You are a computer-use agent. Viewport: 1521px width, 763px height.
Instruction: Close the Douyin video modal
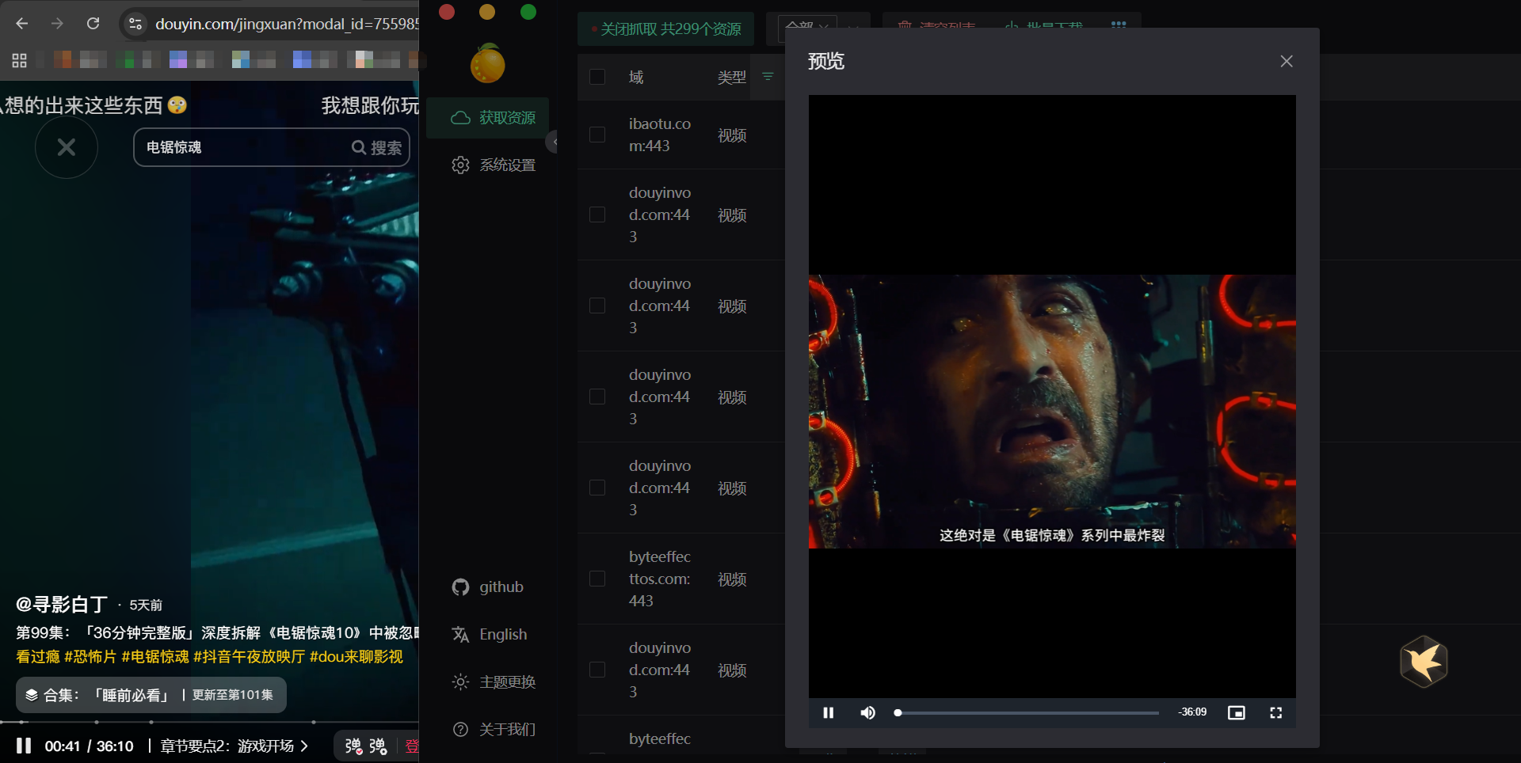(x=67, y=147)
